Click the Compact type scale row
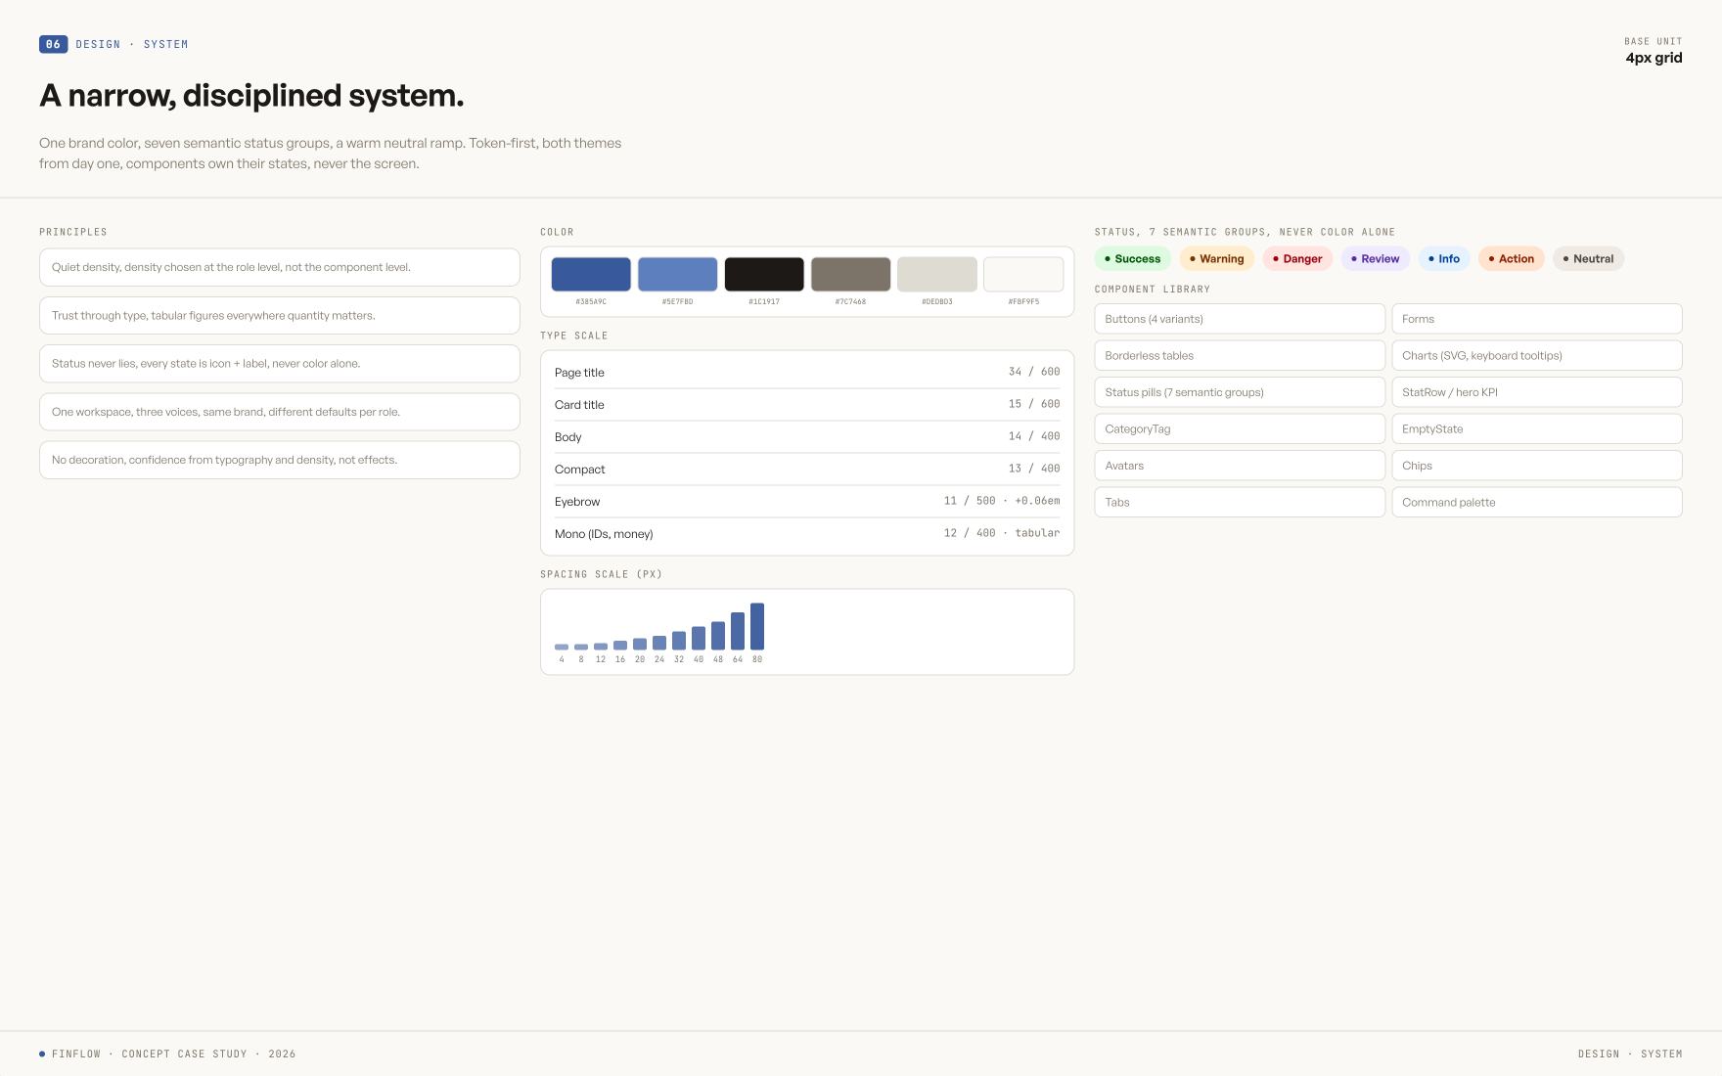The image size is (1722, 1076). pos(807,469)
